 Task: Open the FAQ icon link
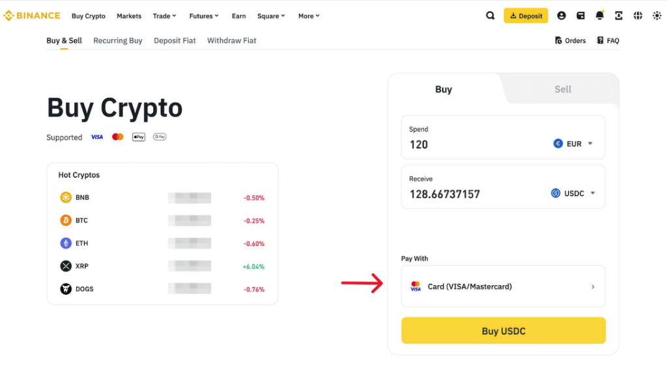(608, 40)
